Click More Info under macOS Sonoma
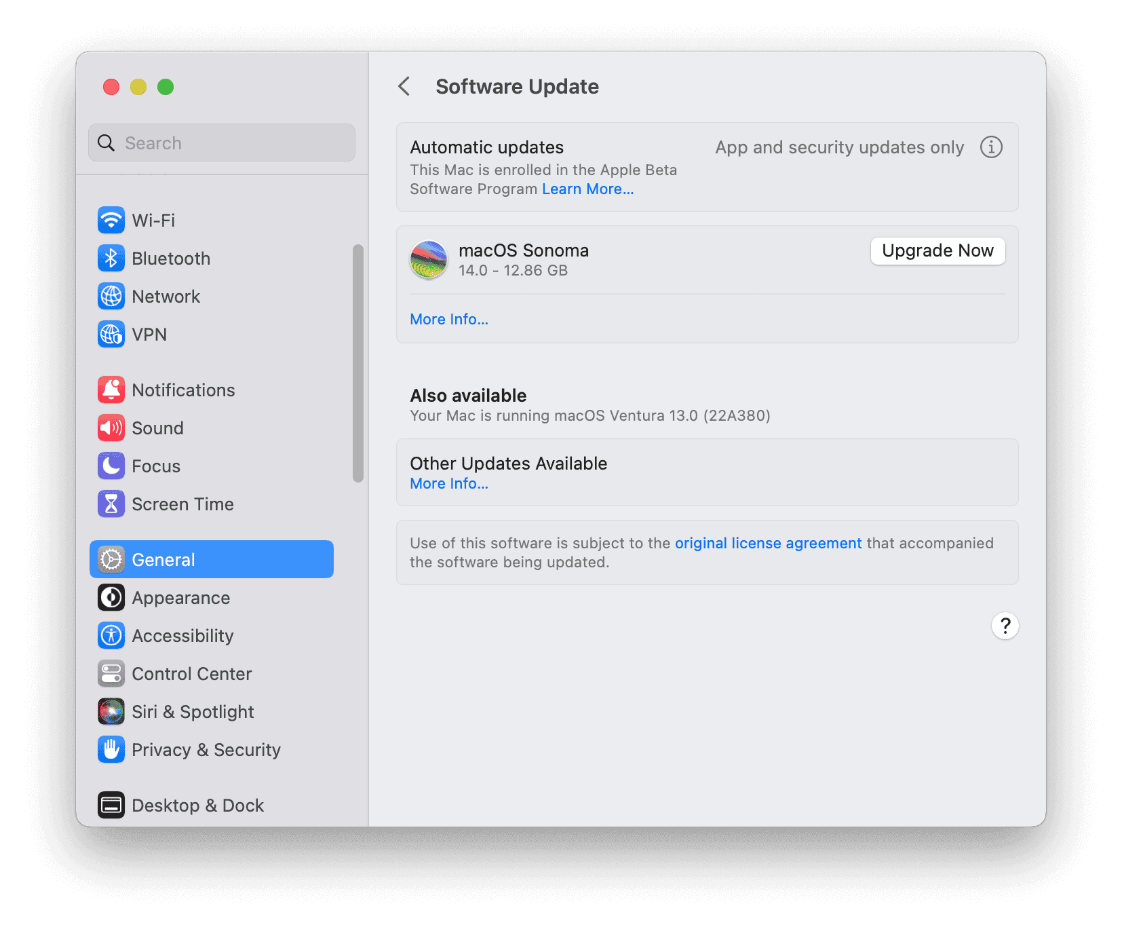The image size is (1122, 927). coord(448,319)
